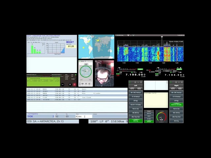Enable AUTO mode in Right antenna panel
This screenshot has height=158, width=211.
(x=173, y=89)
